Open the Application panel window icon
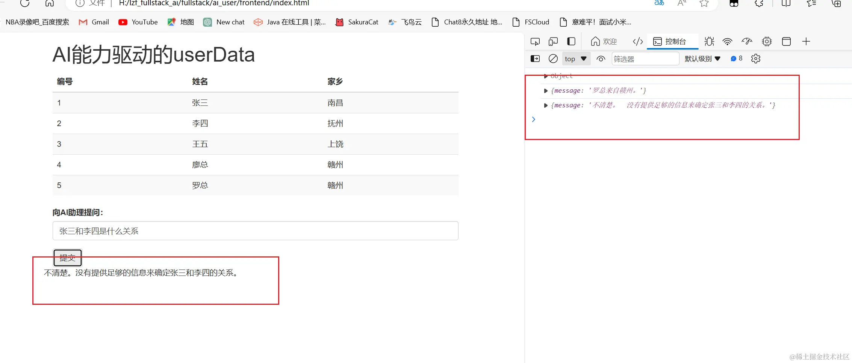Viewport: 852px width, 363px height. point(786,41)
